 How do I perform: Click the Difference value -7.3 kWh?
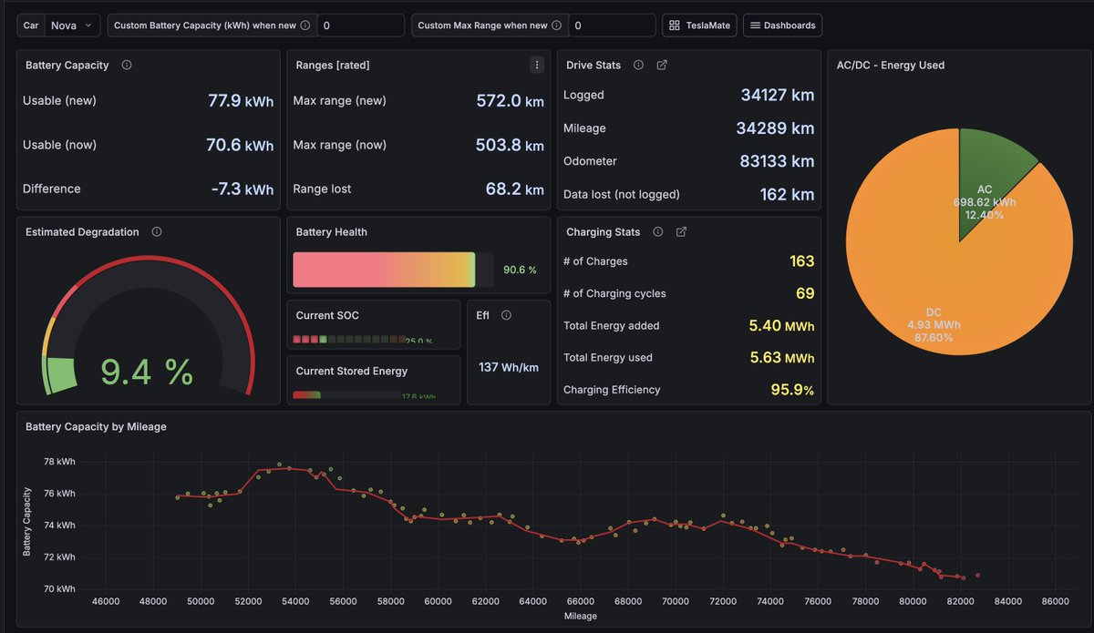tap(242, 189)
